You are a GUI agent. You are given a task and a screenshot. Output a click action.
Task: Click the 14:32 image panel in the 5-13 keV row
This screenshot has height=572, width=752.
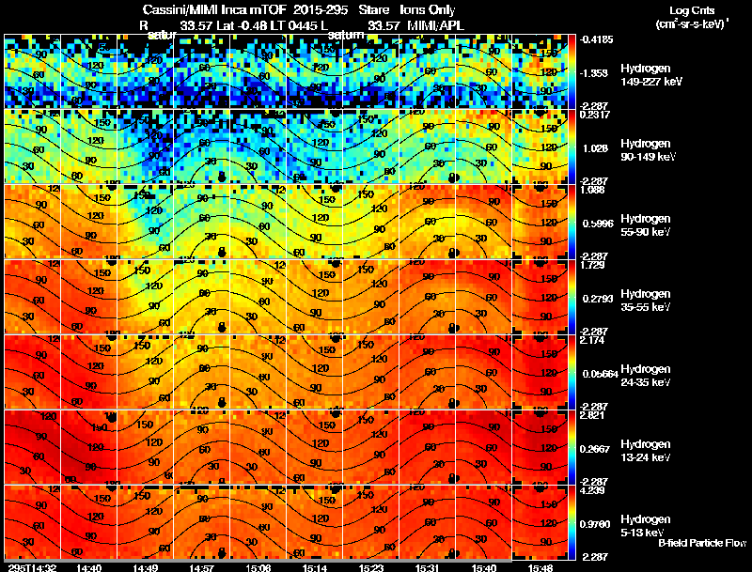[32, 522]
